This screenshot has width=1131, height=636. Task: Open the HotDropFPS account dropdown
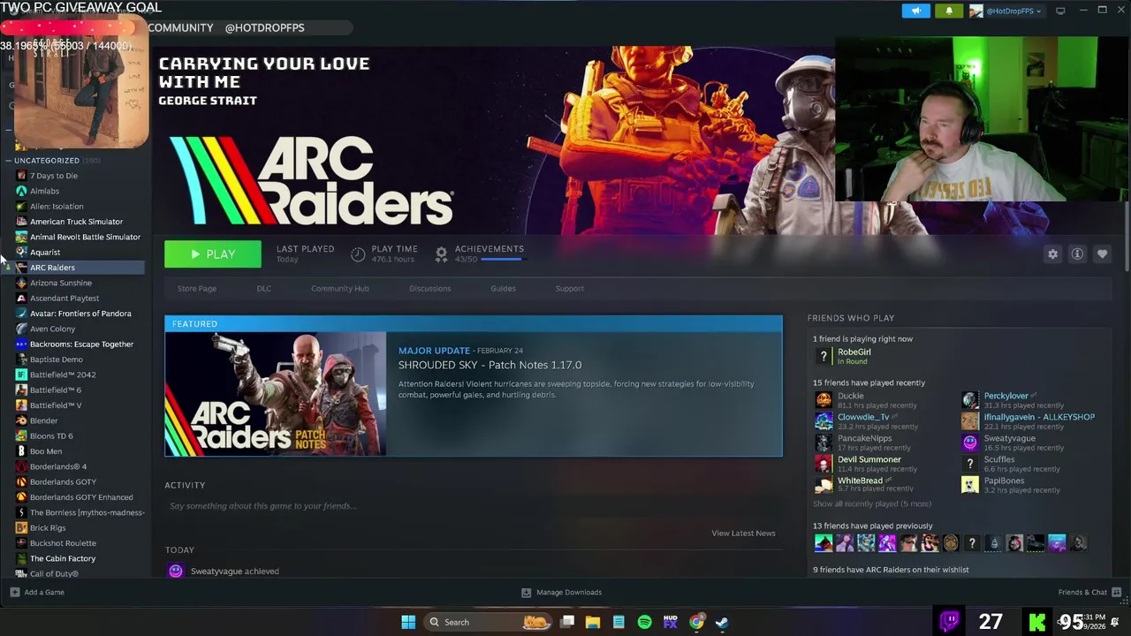(1006, 11)
